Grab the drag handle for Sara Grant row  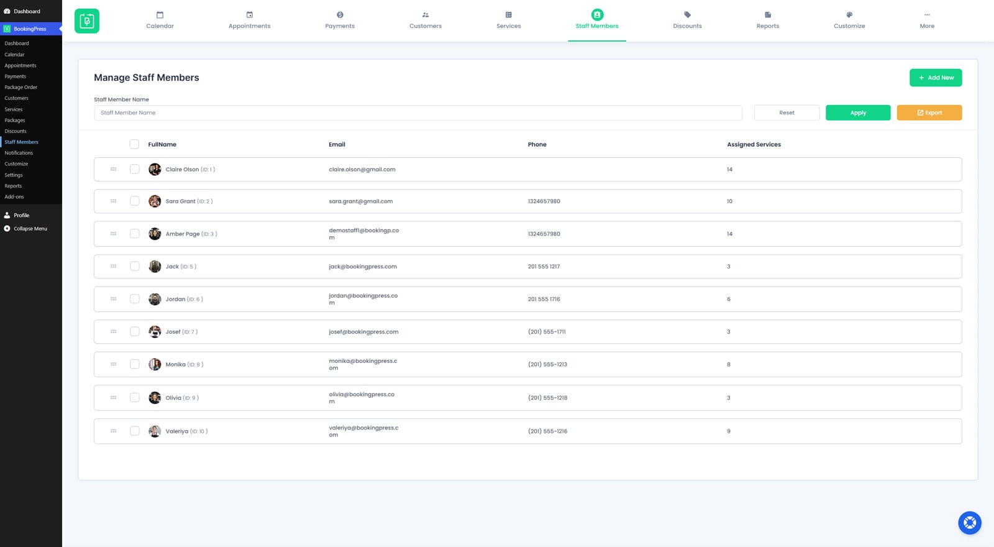pyautogui.click(x=113, y=201)
